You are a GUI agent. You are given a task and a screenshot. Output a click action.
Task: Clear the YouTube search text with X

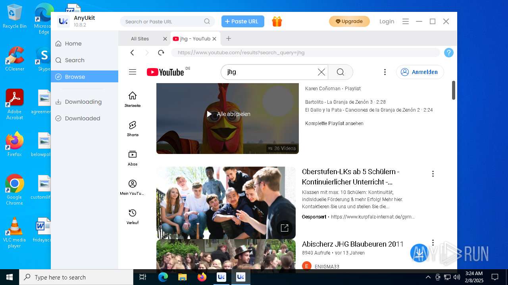pos(321,72)
